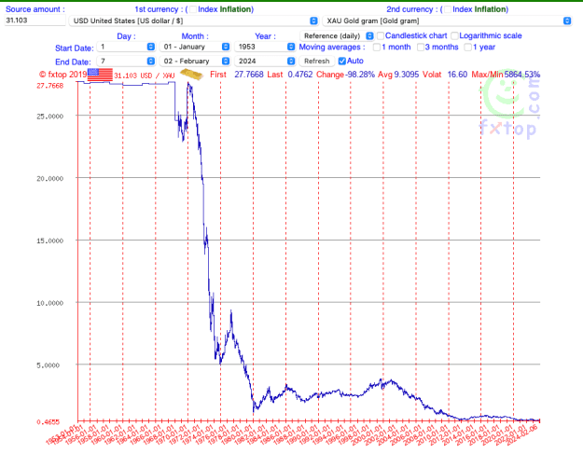Viewport: 583px width, 454px height.
Task: Open the Start Date month January dropdown
Action: coord(195,47)
